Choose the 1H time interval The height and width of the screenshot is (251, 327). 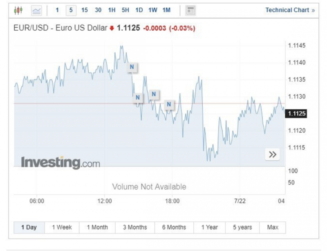click(x=112, y=10)
